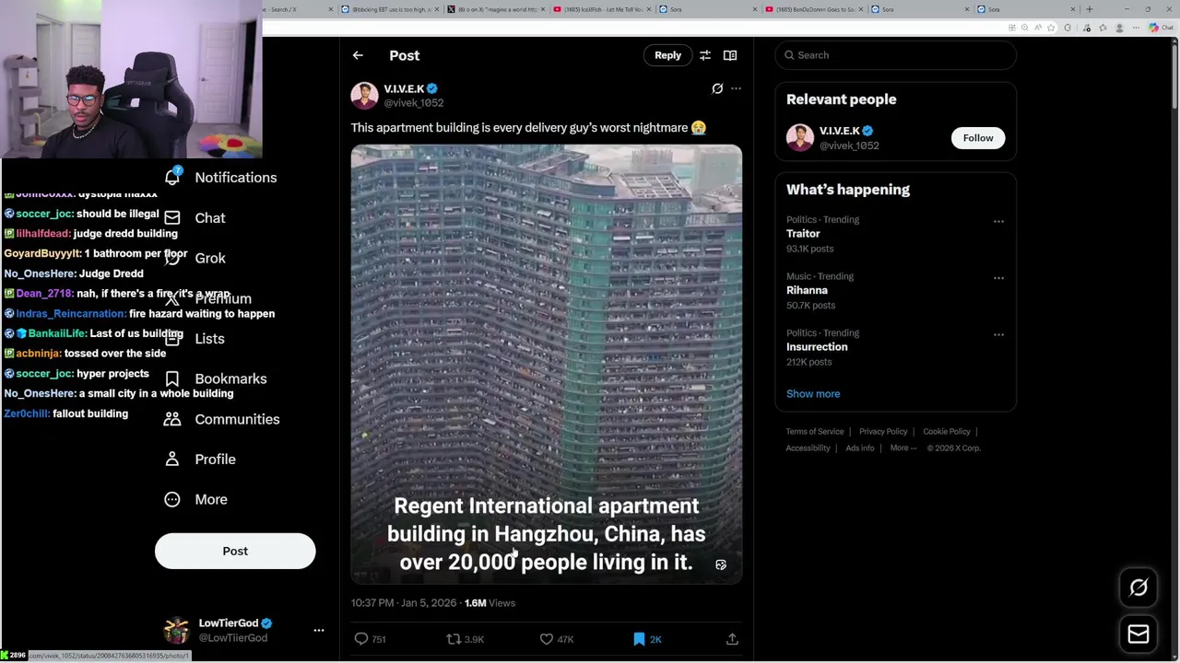
Task: Open the Premium item in sidebar
Action: point(223,298)
